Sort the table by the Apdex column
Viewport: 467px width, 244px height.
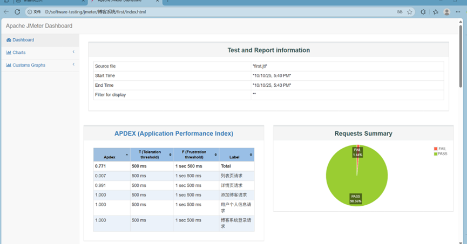point(112,155)
